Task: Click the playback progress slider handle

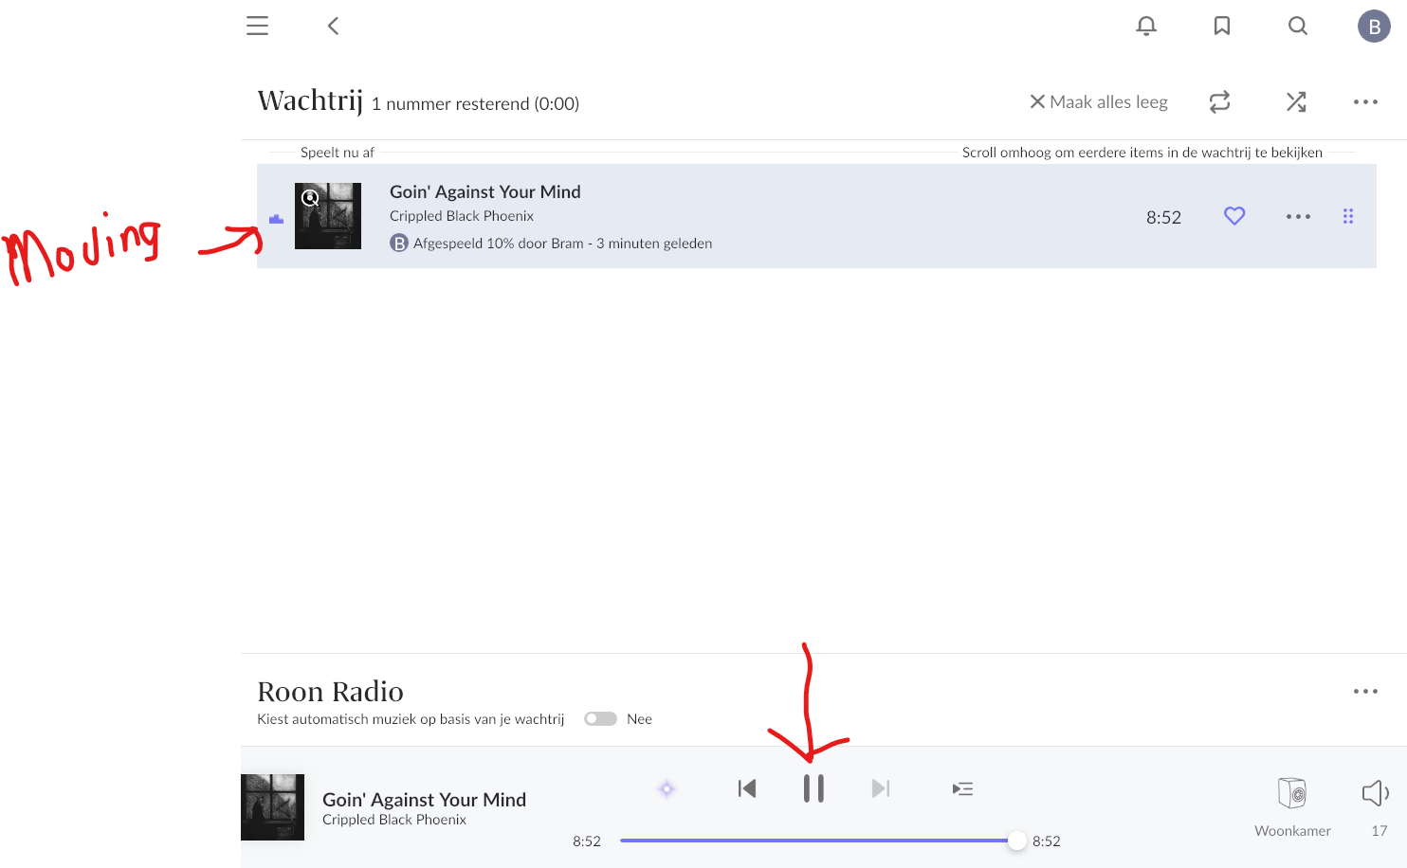Action: pyautogui.click(x=1017, y=841)
